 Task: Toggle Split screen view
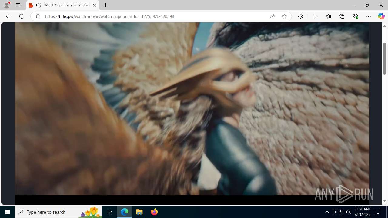pos(315,16)
